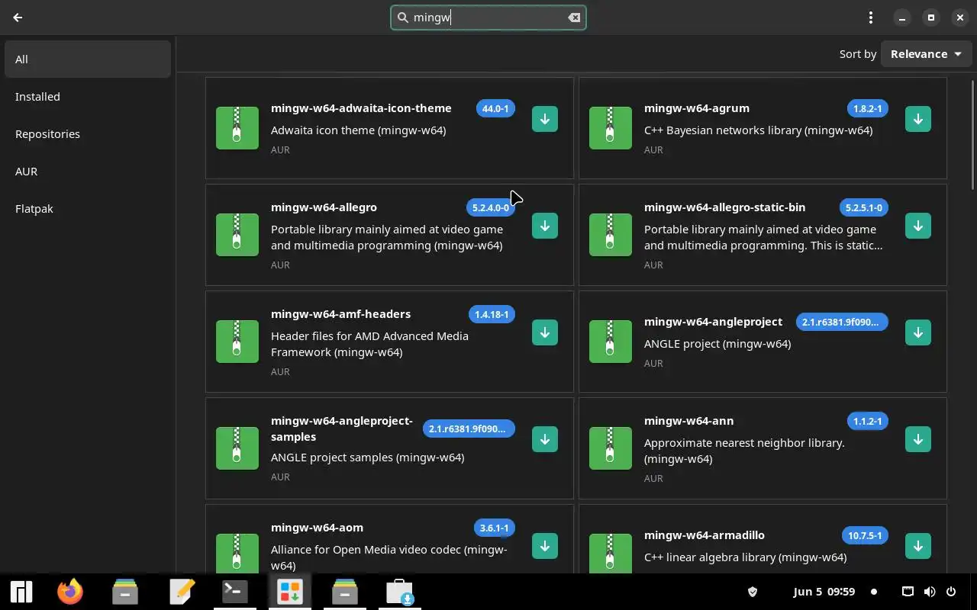Open the active Pamac taskbar icon

point(289,592)
